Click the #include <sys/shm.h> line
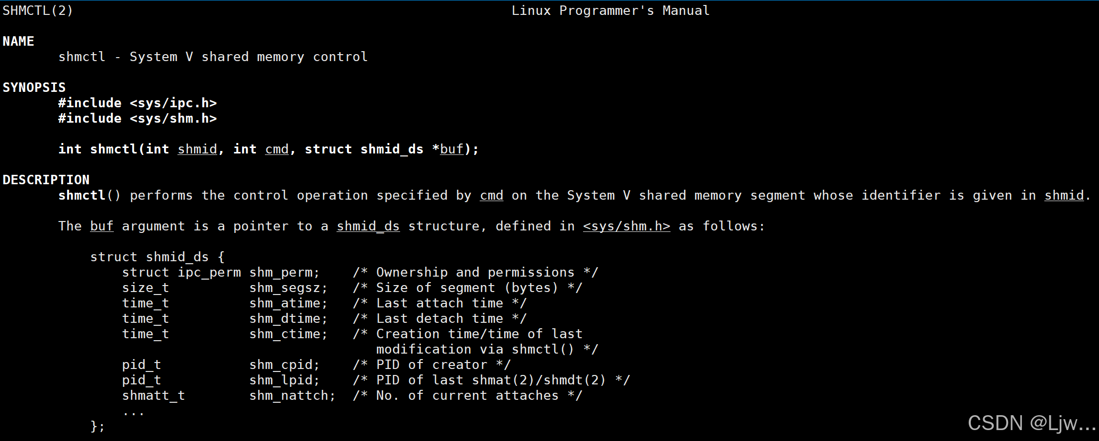 (138, 118)
